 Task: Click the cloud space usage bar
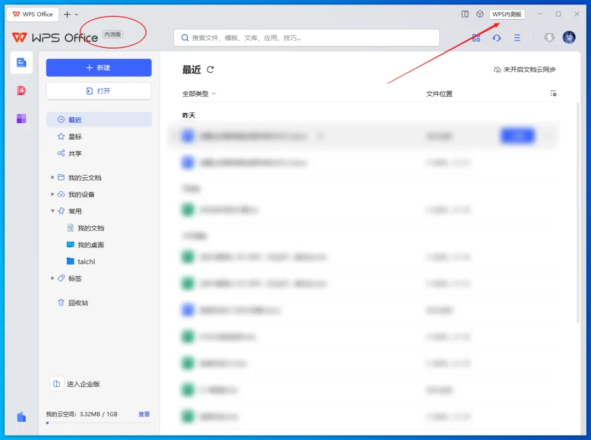99,423
